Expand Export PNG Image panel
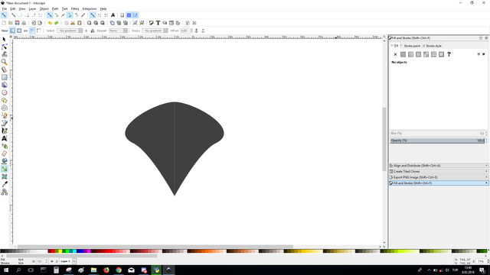This screenshot has height=275, width=490. click(439, 177)
